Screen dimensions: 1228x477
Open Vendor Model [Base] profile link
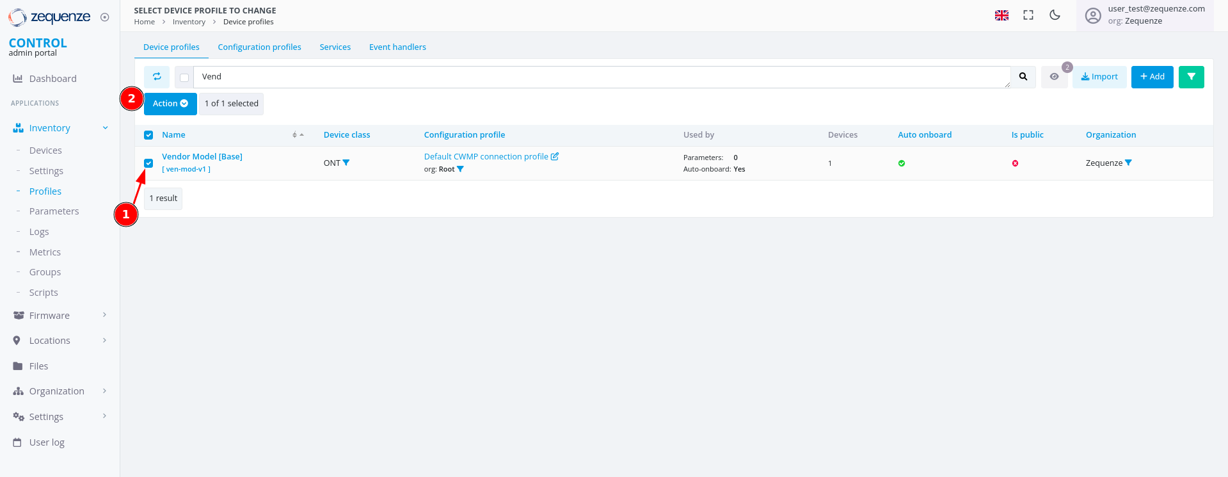(202, 156)
